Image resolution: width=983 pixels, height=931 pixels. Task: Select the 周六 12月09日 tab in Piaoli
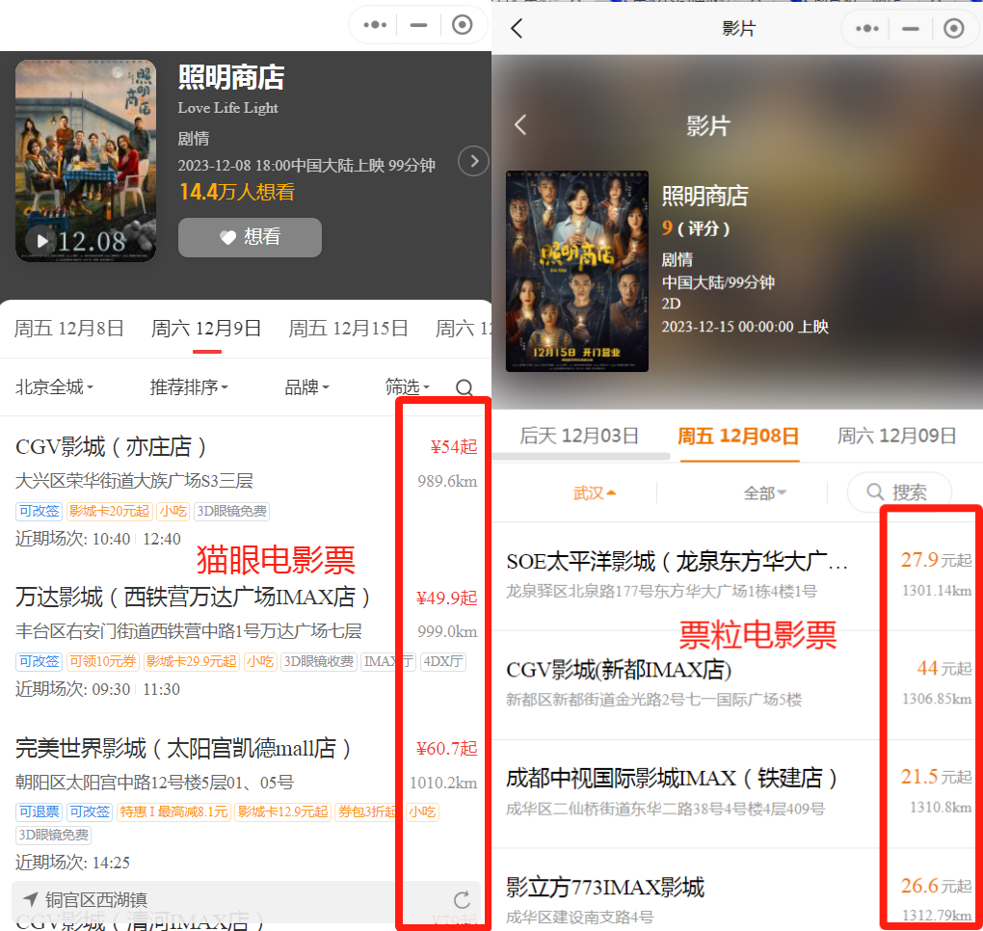click(x=896, y=435)
